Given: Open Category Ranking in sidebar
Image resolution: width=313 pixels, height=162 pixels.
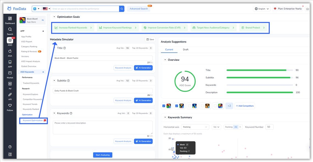Looking at the screenshot, I should (29, 47).
